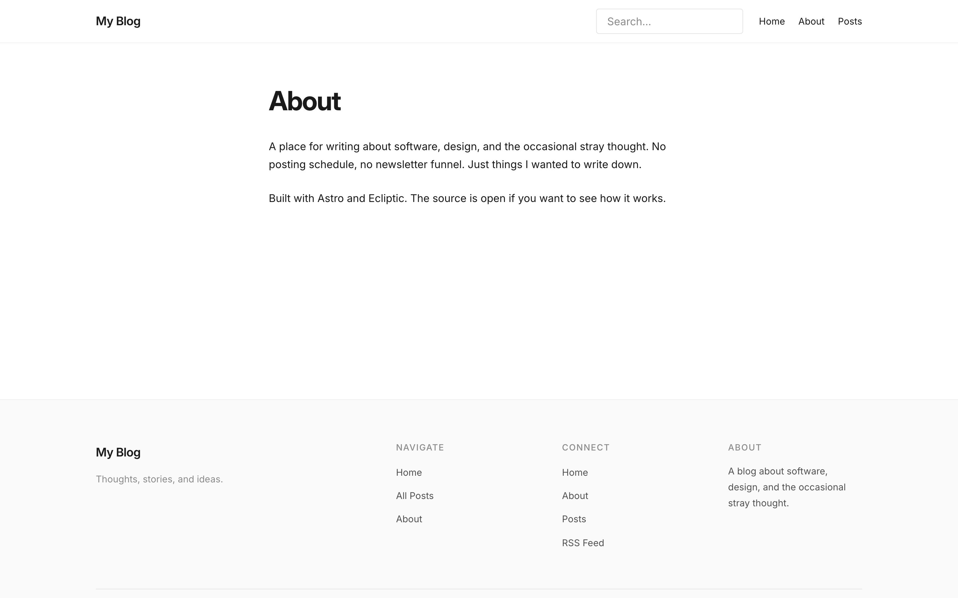Click the My Blog header logo
The width and height of the screenshot is (958, 598).
118,21
